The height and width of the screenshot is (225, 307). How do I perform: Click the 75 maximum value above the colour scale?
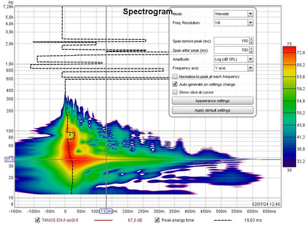coord(289,44)
